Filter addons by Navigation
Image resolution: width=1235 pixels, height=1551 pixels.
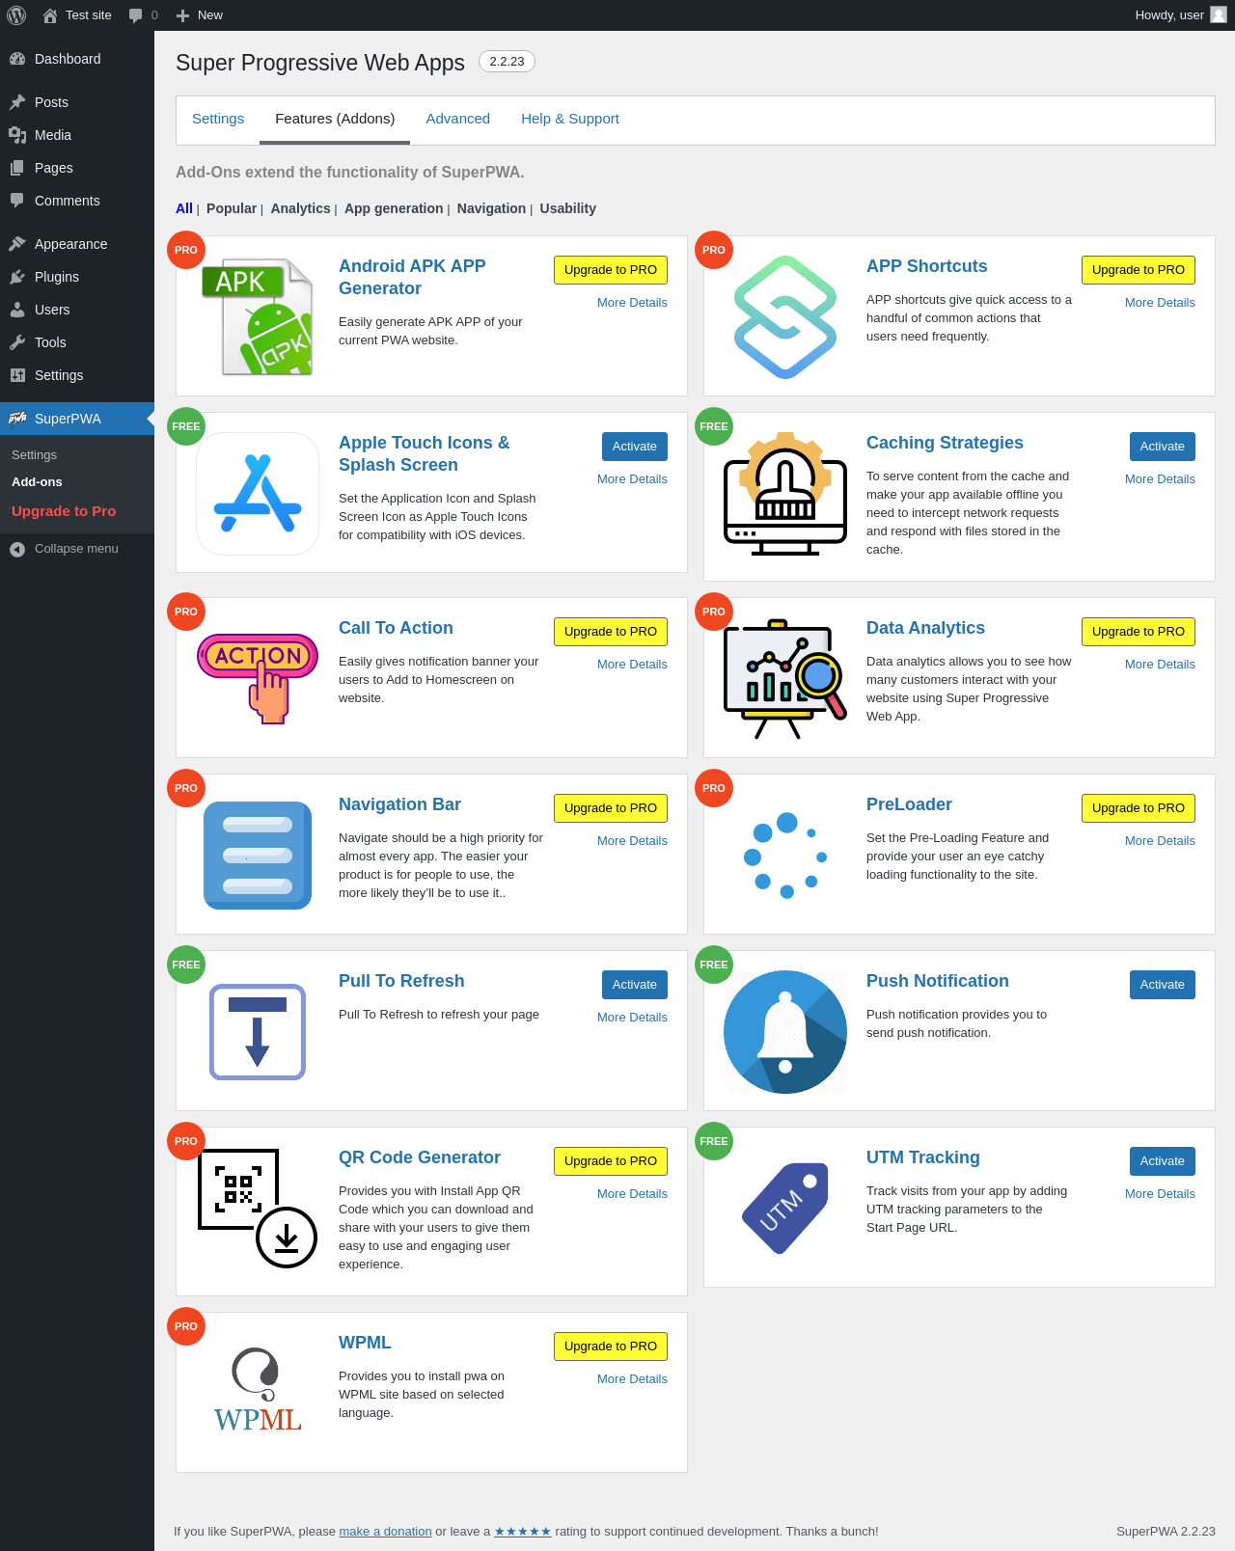491,208
